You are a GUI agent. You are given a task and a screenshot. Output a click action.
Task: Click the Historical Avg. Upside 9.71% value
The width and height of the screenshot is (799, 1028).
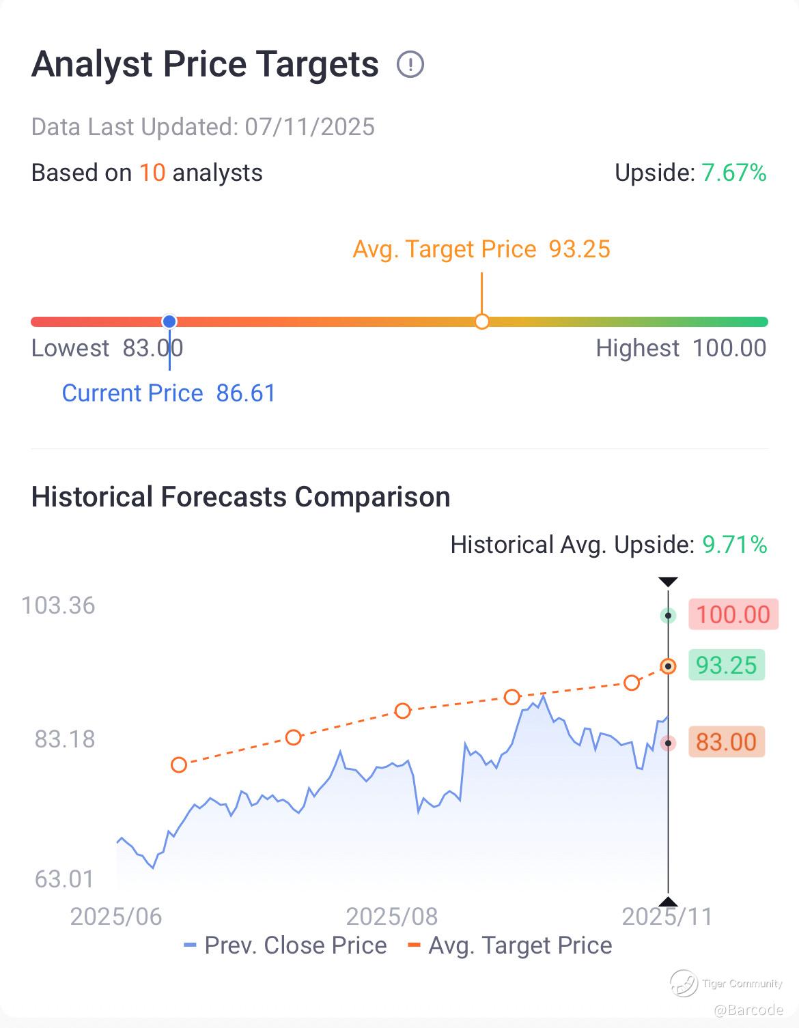coord(735,545)
